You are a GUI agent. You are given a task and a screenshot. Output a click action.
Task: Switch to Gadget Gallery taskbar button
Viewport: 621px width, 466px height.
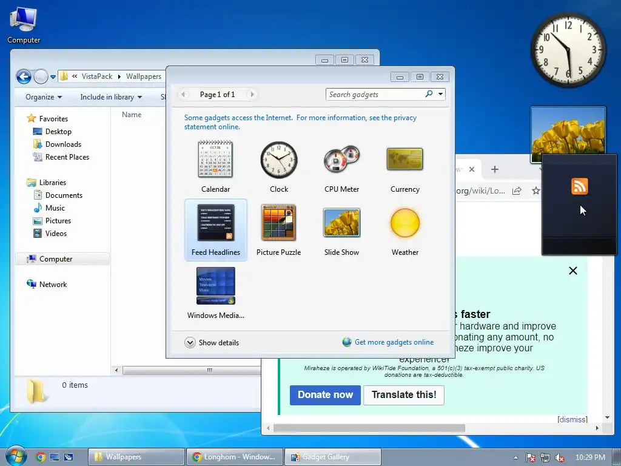(x=333, y=457)
